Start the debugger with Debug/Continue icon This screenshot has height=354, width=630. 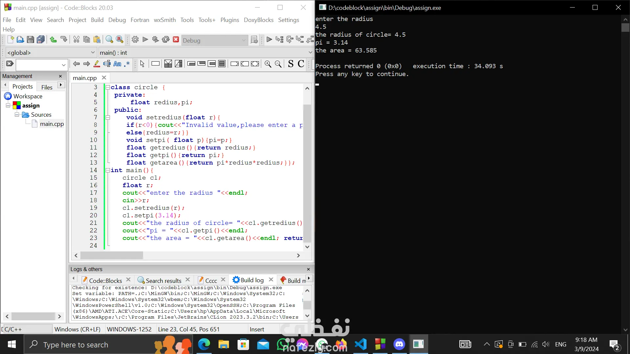(x=269, y=40)
